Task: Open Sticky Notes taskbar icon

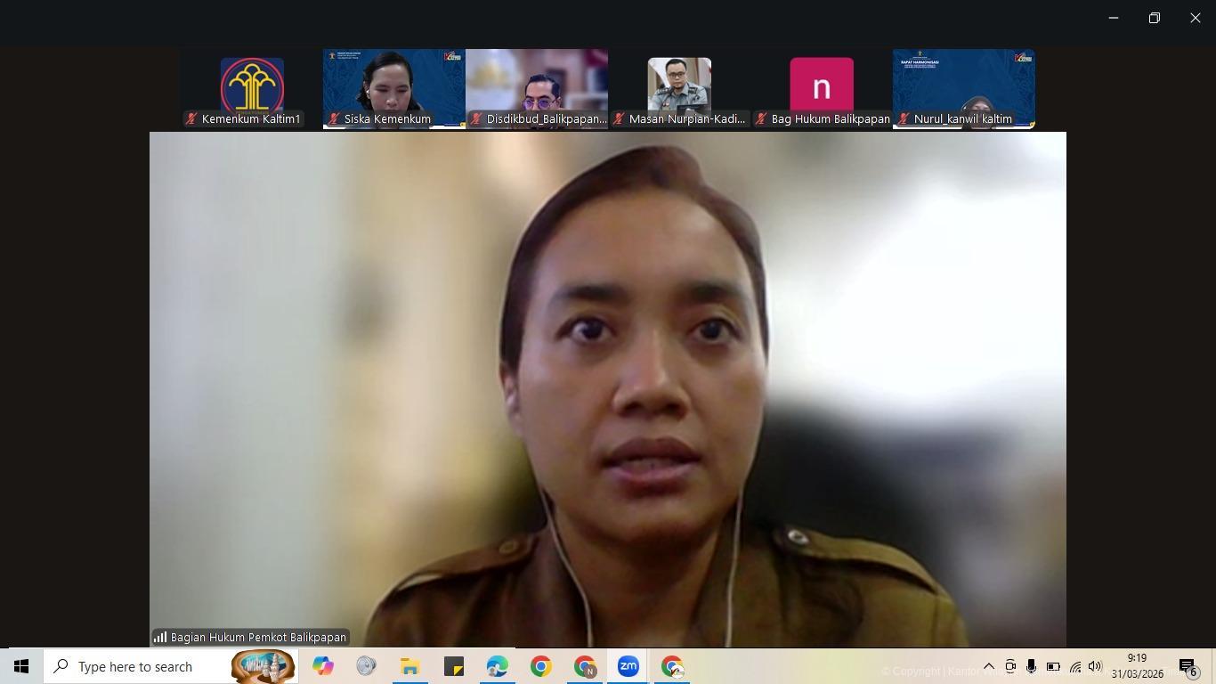Action: click(x=453, y=666)
